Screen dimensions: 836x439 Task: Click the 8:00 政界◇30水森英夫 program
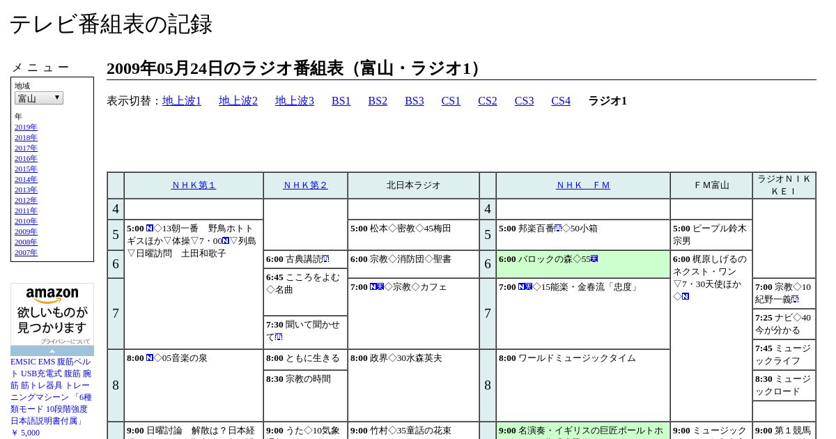click(x=414, y=385)
